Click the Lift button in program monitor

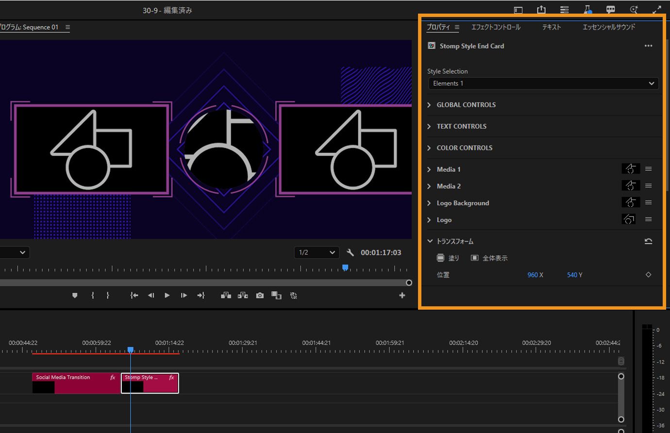[x=226, y=295]
